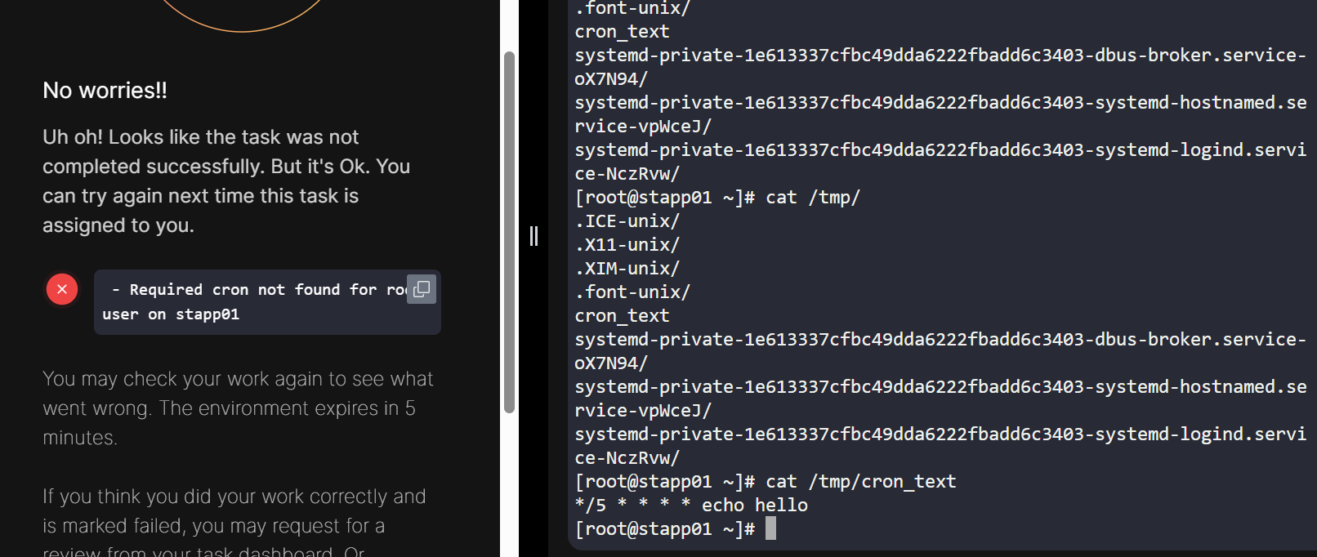Click the left panel scrollbar thumb
Screen dimensions: 1317x557
click(509, 232)
